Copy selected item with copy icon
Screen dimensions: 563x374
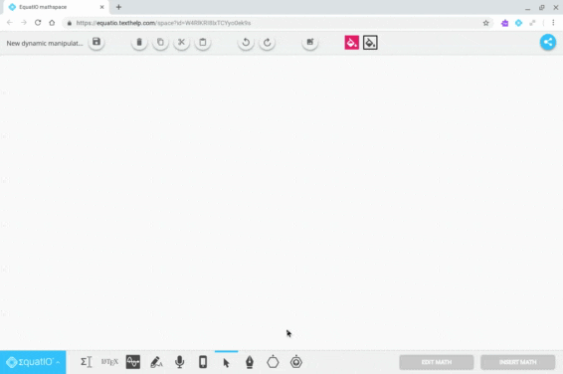[160, 43]
